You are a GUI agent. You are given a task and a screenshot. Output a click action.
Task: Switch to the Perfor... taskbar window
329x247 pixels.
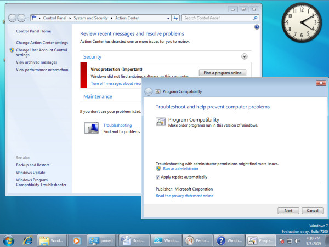(x=198, y=240)
